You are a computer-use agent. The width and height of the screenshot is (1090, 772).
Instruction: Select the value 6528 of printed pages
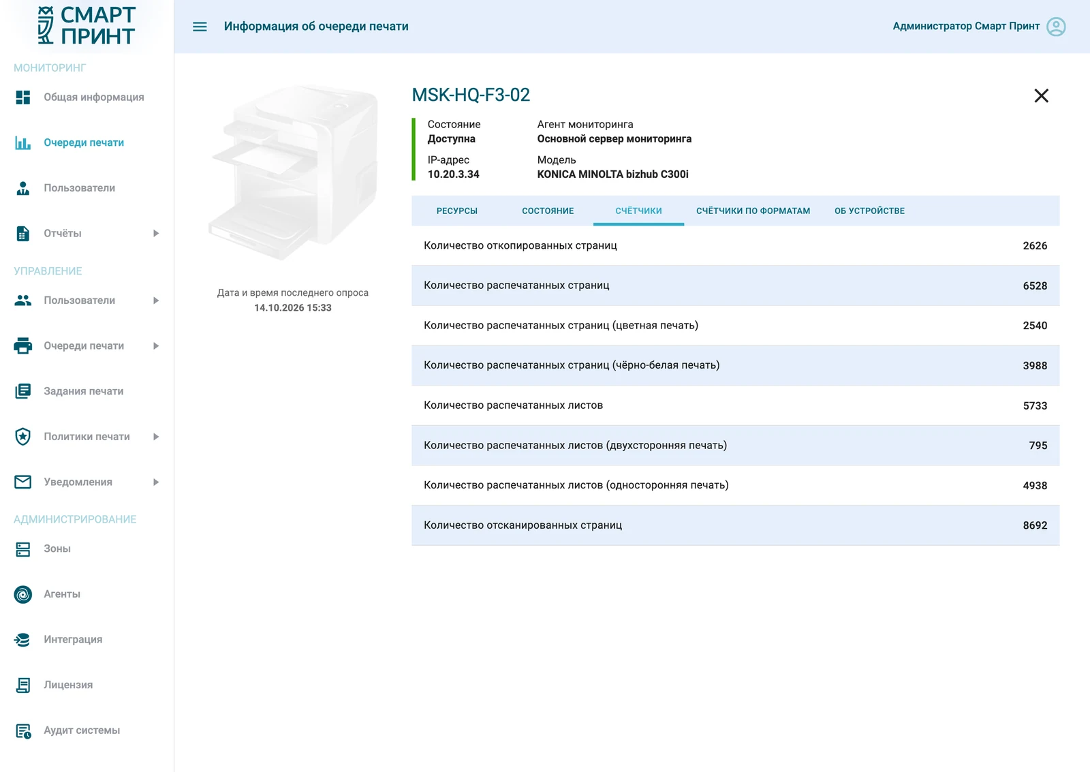click(x=1035, y=286)
